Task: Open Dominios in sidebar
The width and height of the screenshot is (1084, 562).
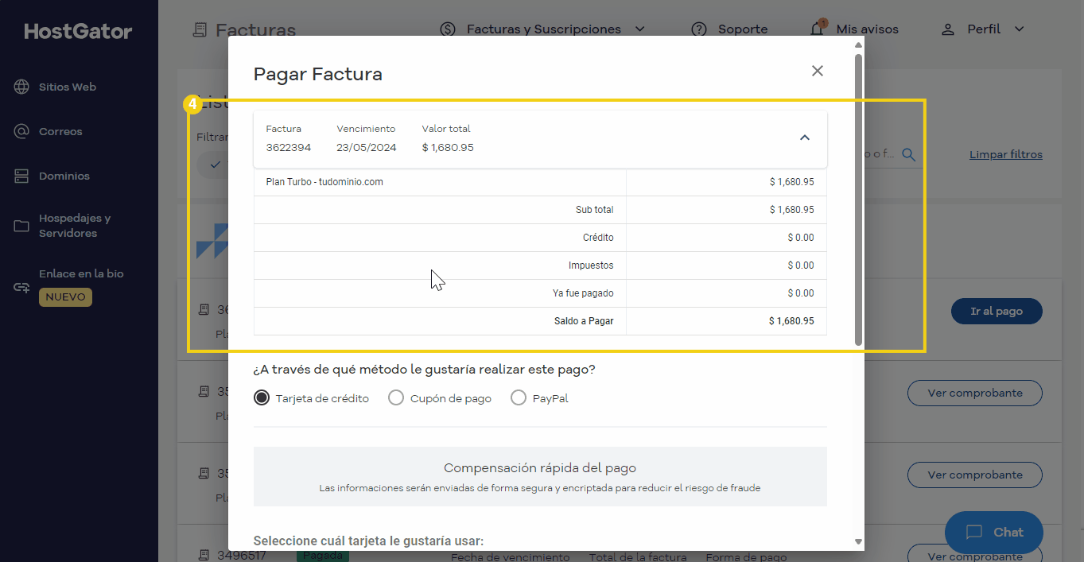Action: click(x=64, y=176)
